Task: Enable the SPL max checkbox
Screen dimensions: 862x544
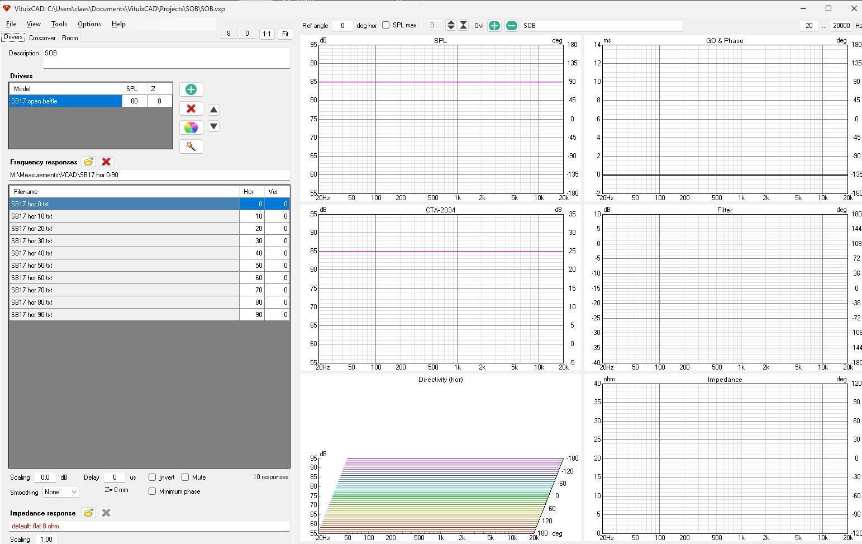Action: click(x=385, y=25)
